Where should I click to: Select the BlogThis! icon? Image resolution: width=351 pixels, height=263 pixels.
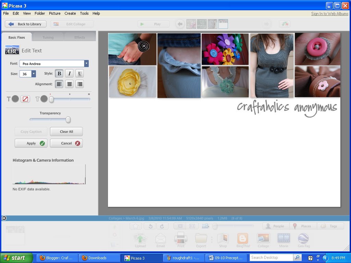click(243, 238)
